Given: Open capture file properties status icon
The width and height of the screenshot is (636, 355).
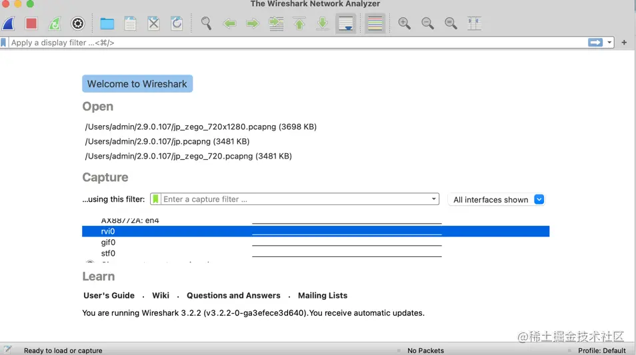Looking at the screenshot, I should pos(8,349).
